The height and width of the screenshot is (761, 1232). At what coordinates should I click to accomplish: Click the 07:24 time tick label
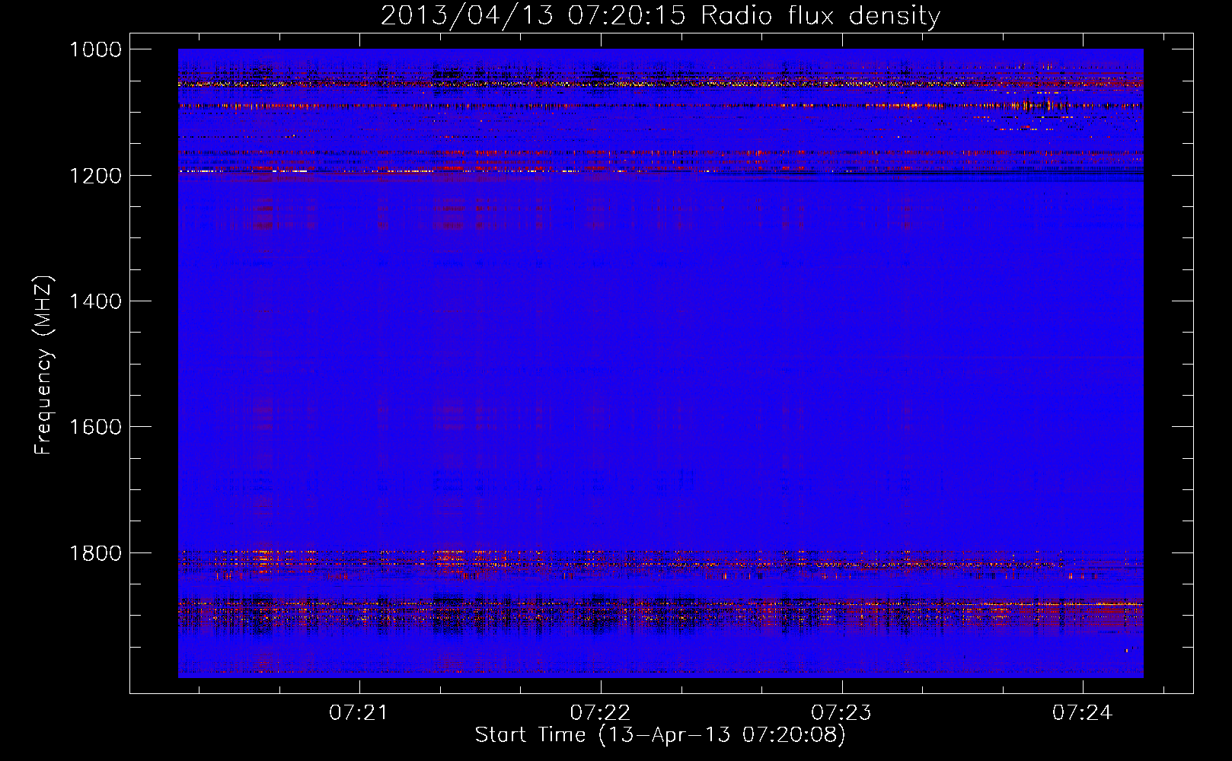tap(1083, 712)
